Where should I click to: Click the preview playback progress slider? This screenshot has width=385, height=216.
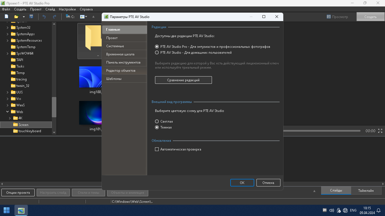point(321,131)
